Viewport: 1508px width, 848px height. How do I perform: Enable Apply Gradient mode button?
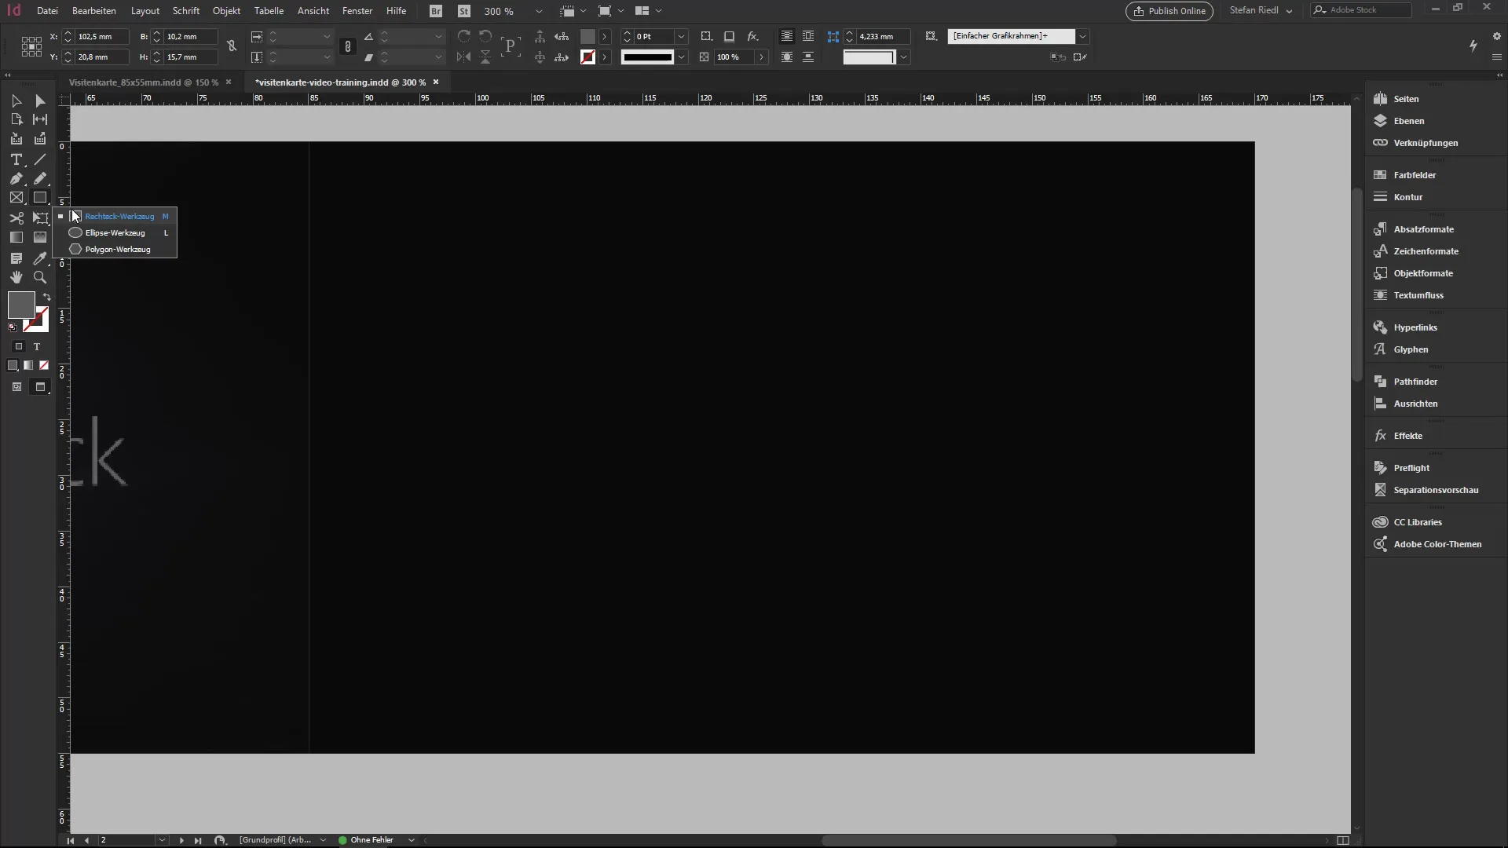(28, 365)
